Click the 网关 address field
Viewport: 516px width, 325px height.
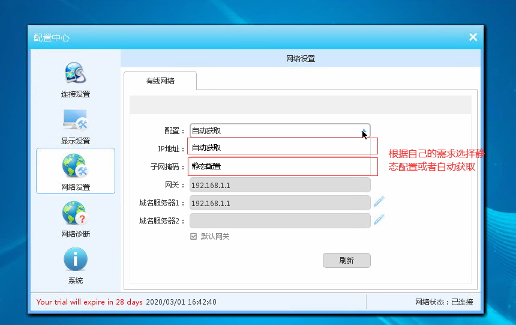280,185
